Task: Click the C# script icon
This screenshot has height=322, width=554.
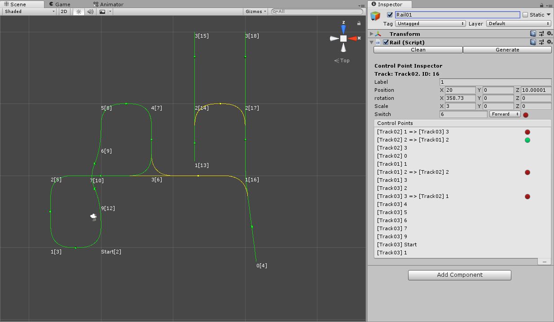Action: click(x=378, y=43)
